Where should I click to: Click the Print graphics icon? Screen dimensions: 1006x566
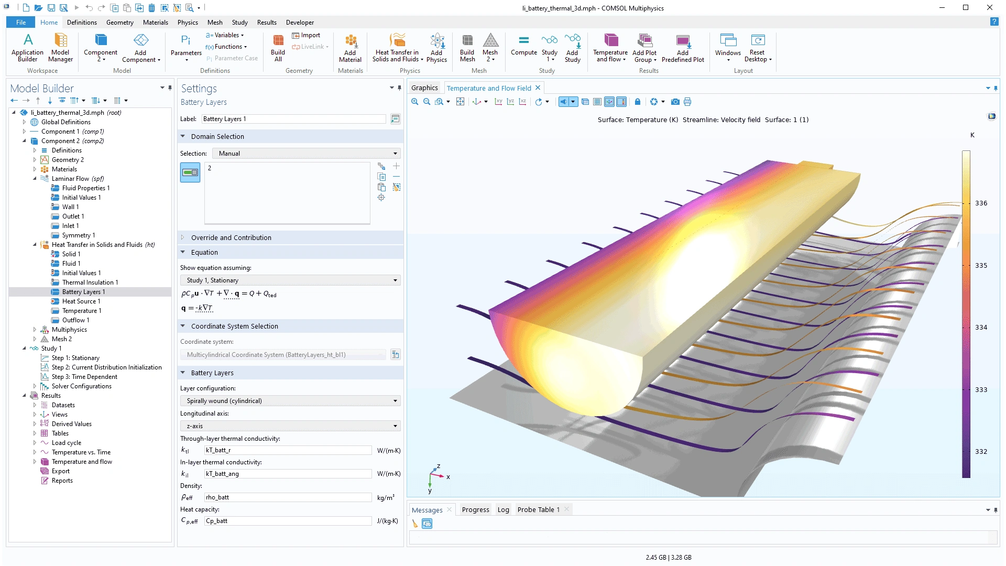click(687, 102)
